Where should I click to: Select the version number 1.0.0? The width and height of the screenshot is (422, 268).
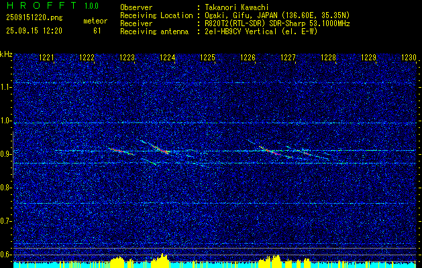[x=91, y=5]
